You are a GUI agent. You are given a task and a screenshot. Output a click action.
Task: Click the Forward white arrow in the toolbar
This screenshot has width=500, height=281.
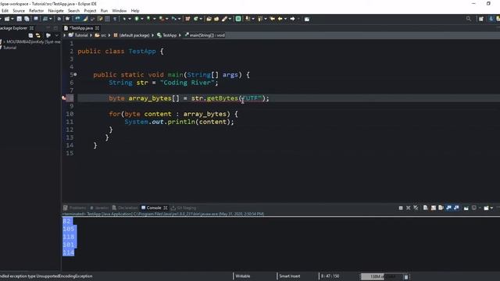pos(292,19)
